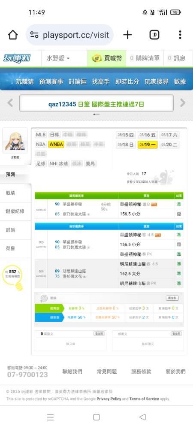Tap the 水野愛 avatar thumbnail
The image size is (193, 429).
[15, 141]
